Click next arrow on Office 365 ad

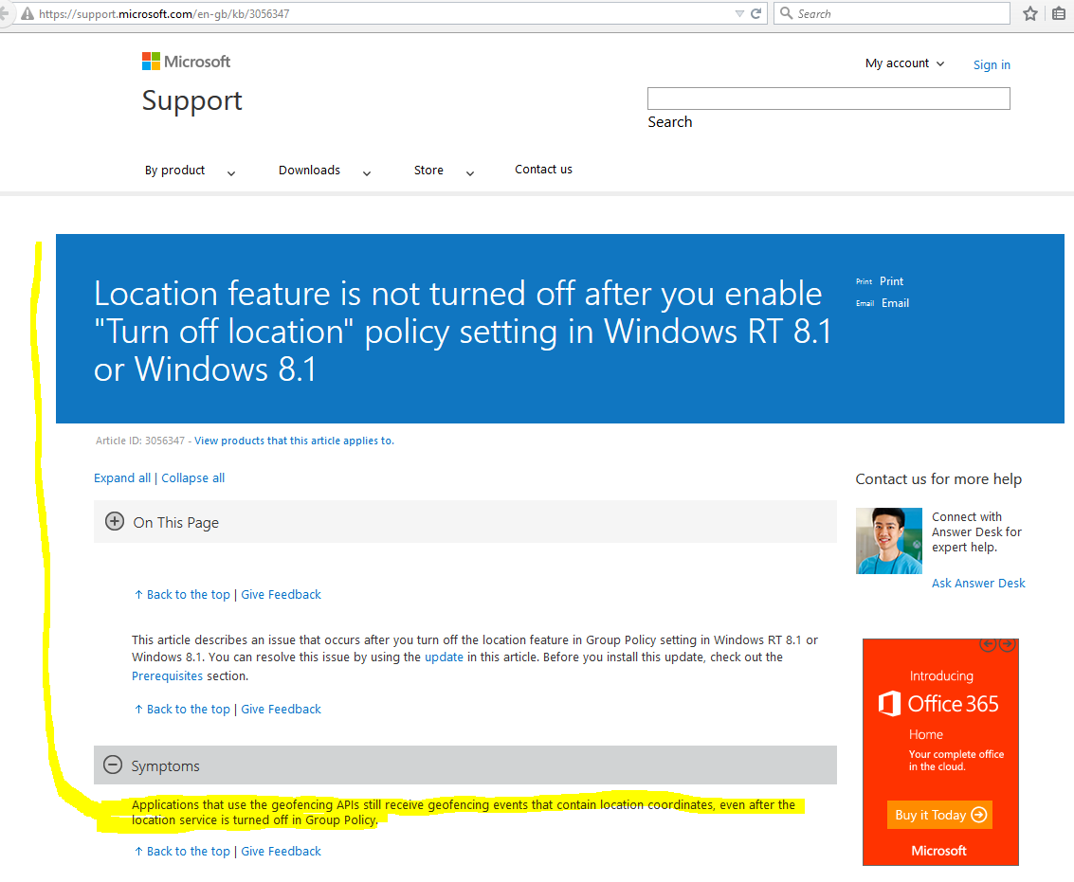pos(1007,643)
